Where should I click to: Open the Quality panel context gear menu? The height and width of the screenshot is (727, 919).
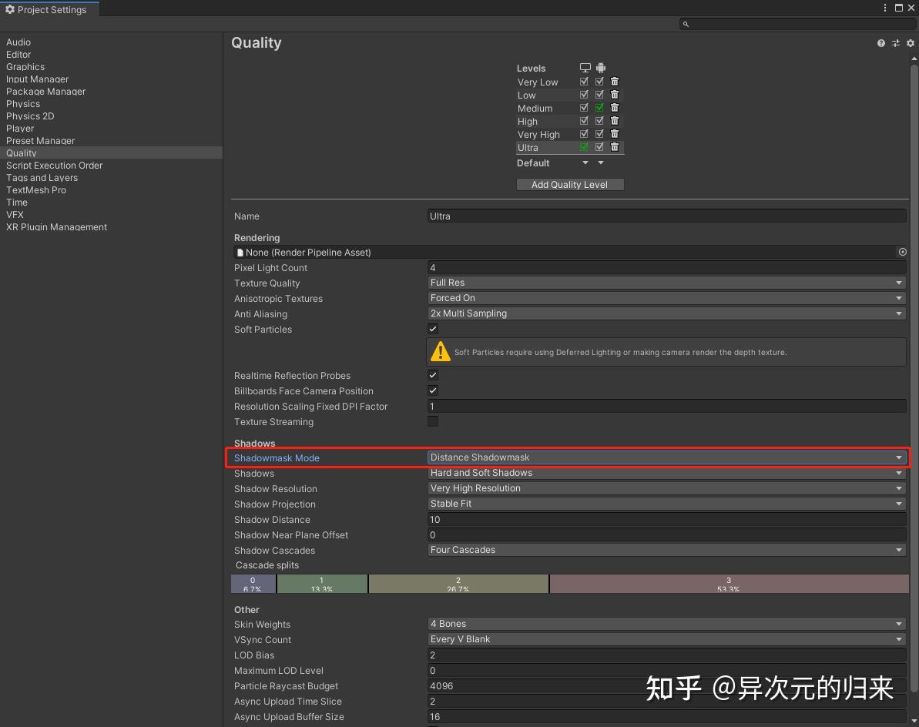910,43
